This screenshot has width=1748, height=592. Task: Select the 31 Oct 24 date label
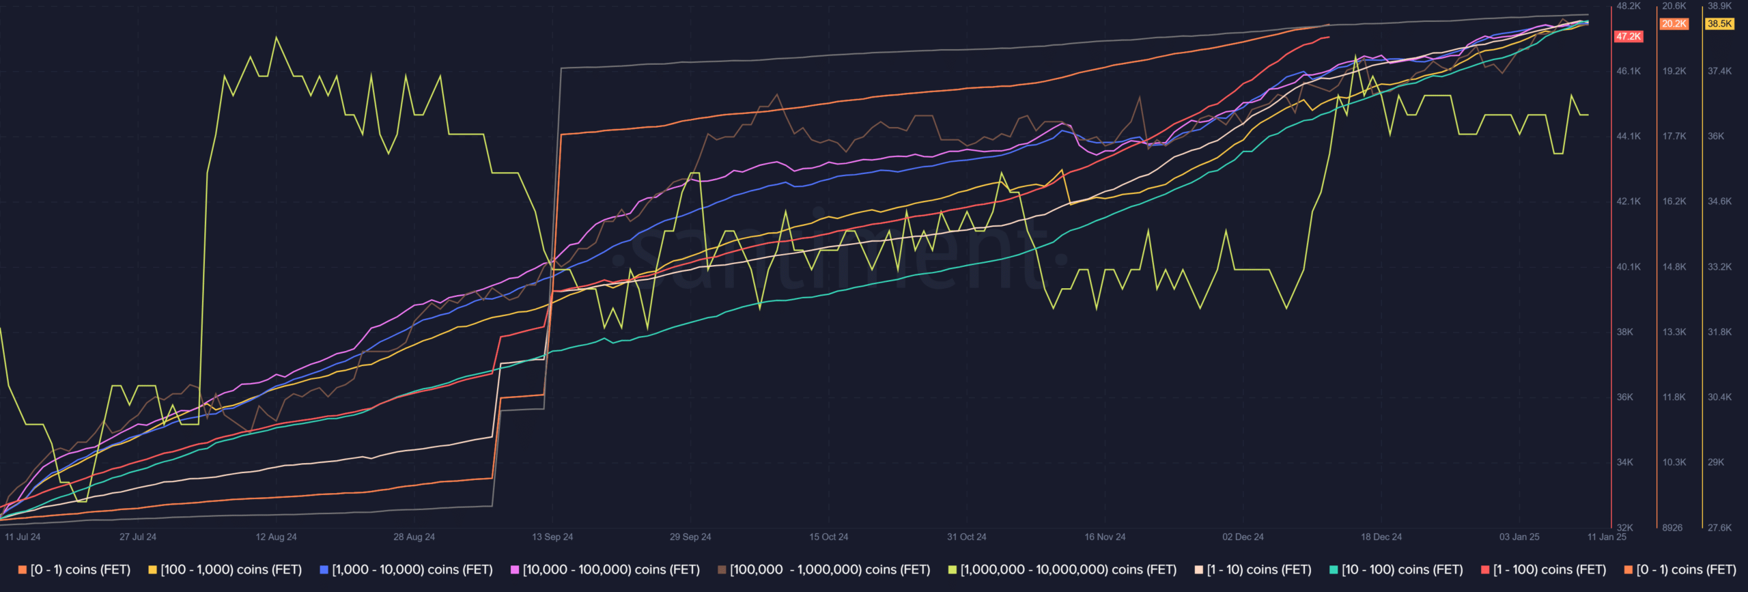[967, 537]
